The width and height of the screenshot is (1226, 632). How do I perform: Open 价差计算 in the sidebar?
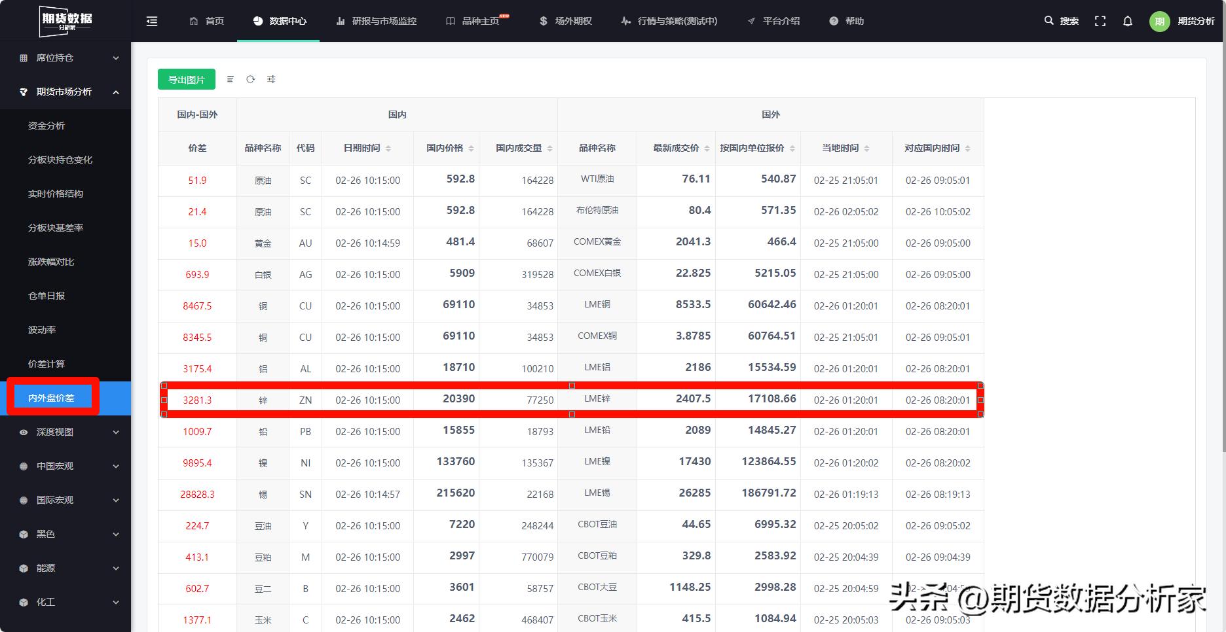(46, 364)
